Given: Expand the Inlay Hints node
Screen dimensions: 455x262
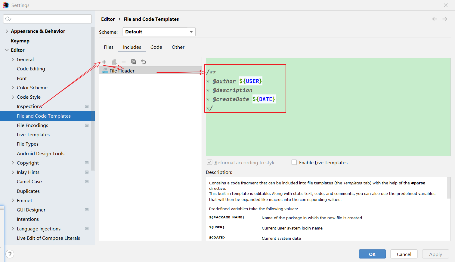Looking at the screenshot, I should click(x=13, y=172).
